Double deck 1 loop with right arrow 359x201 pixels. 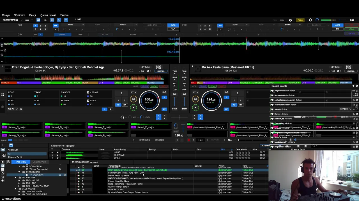[x=125, y=100]
